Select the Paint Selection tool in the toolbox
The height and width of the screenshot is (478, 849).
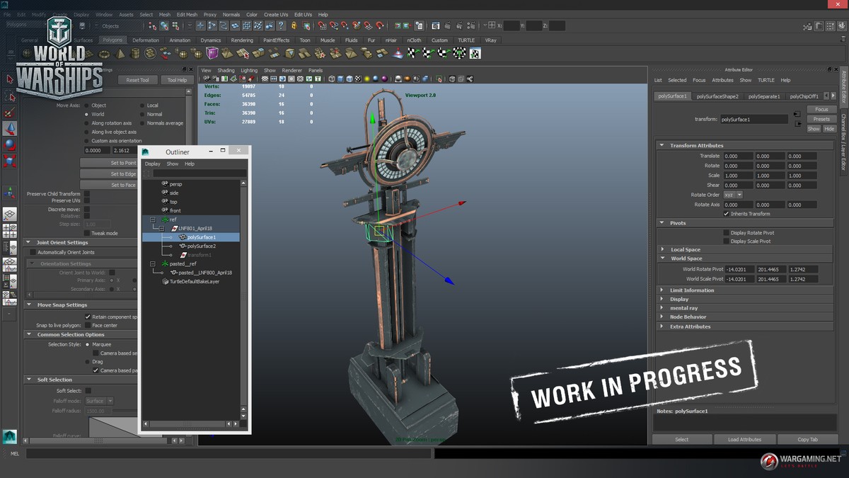pyautogui.click(x=10, y=113)
